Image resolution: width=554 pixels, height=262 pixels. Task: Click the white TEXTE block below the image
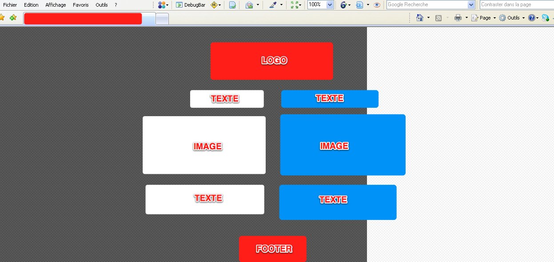[205, 199]
